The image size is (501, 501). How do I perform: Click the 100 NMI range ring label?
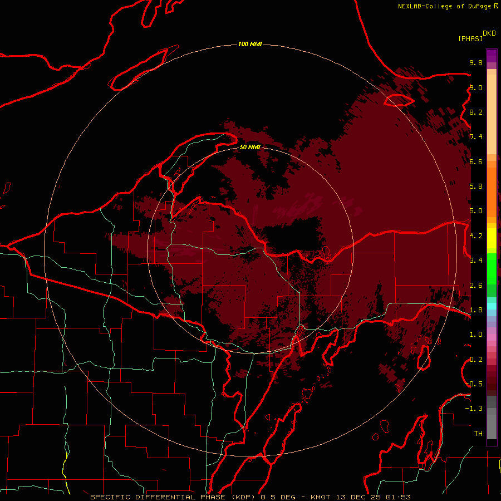[x=250, y=44]
